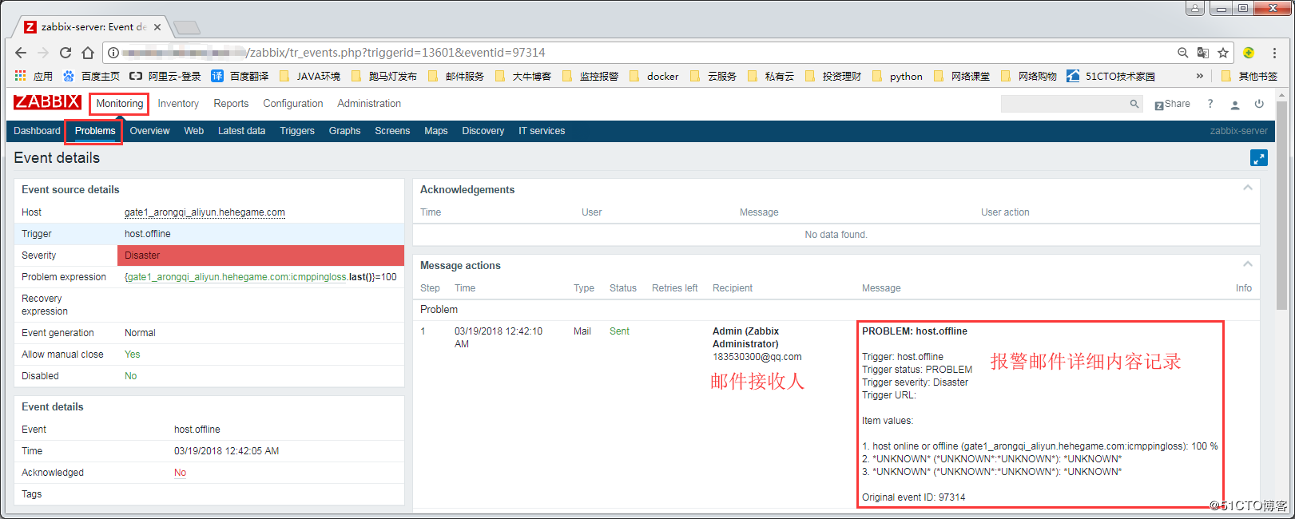The width and height of the screenshot is (1295, 519).
Task: Open the browser home page
Action: (x=88, y=53)
